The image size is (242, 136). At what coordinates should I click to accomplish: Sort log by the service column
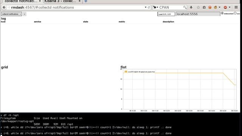coord(37,22)
